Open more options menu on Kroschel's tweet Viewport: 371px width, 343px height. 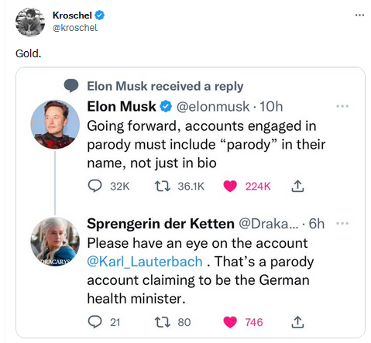(359, 15)
